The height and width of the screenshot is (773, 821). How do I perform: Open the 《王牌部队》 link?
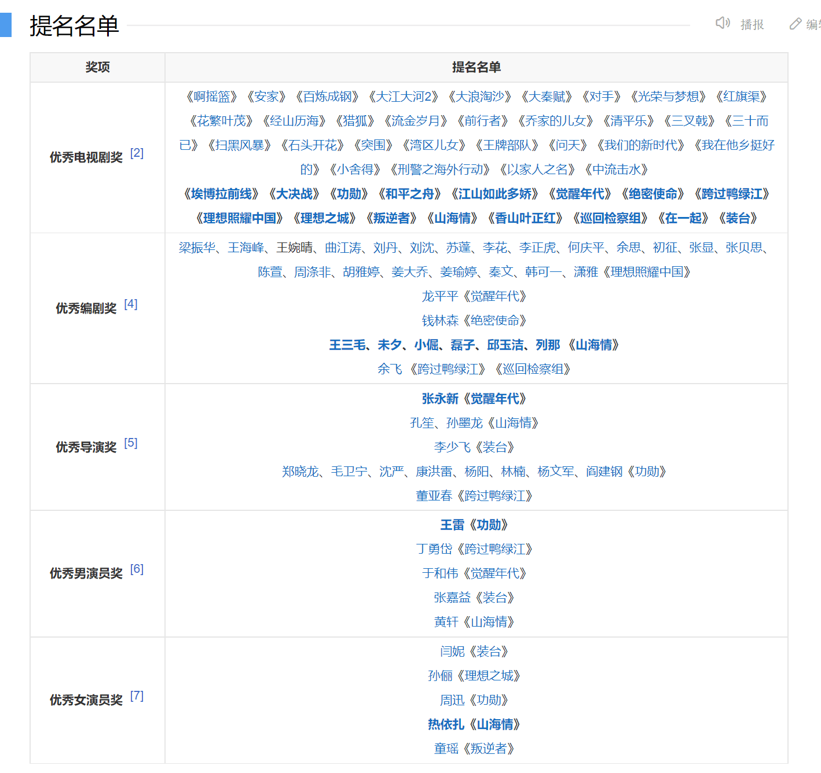click(x=507, y=145)
